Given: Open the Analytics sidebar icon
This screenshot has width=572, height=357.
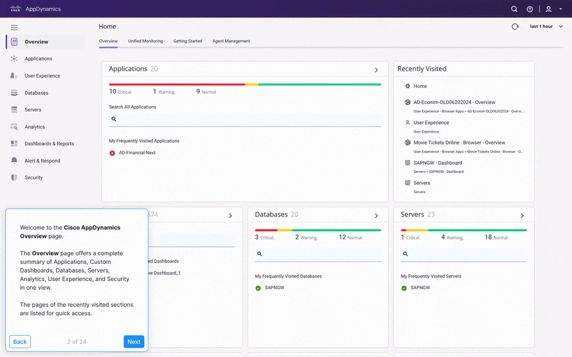Looking at the screenshot, I should pos(14,126).
